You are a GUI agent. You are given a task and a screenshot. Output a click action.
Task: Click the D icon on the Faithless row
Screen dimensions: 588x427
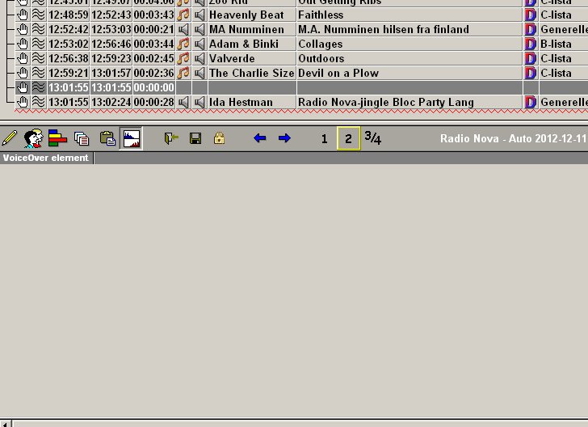pyautogui.click(x=531, y=15)
